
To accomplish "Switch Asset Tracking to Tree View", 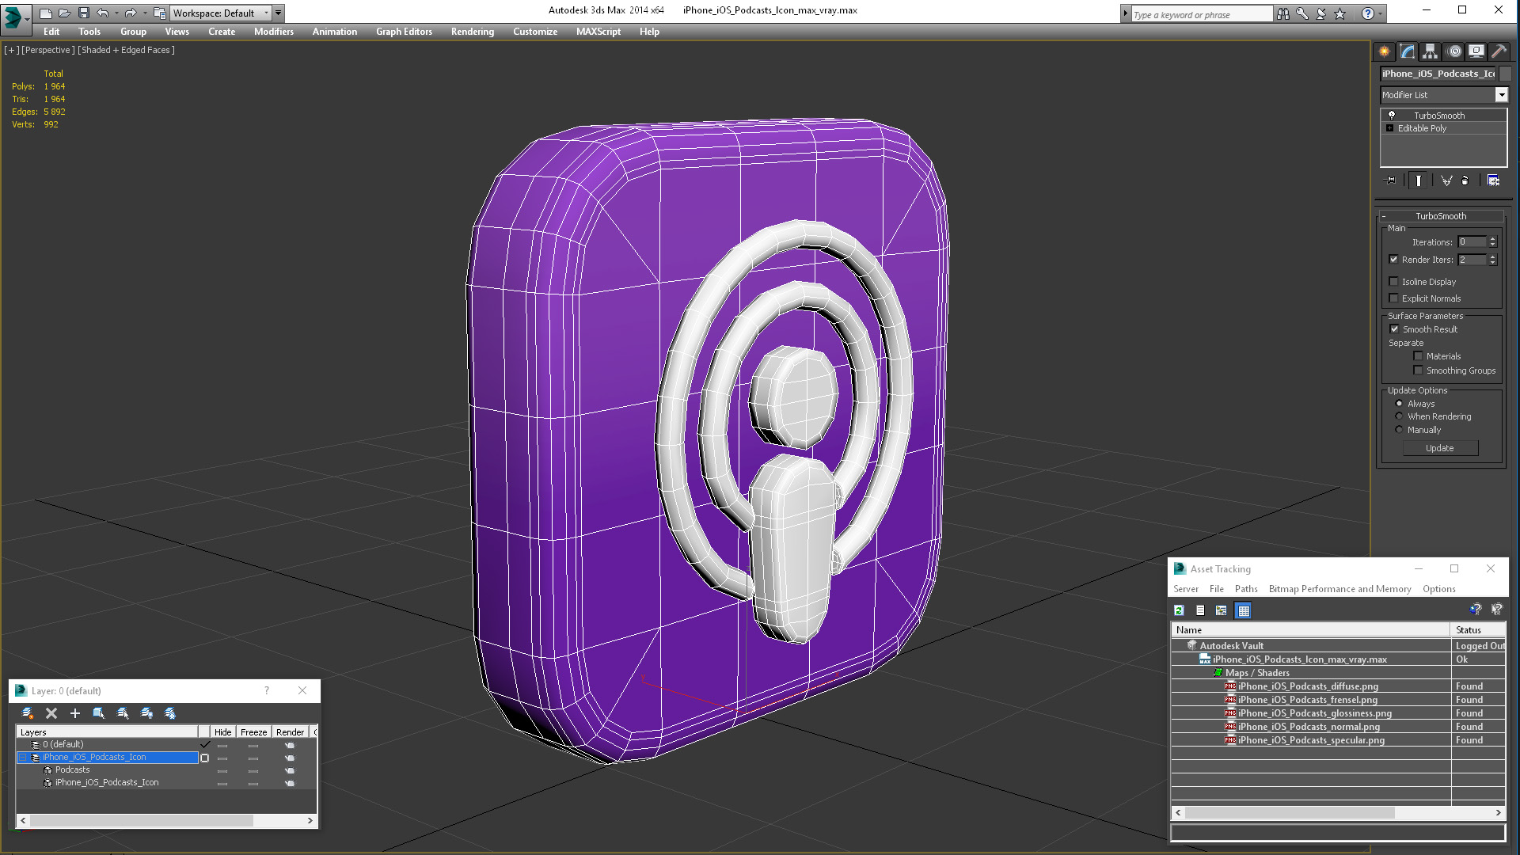I will tap(1222, 610).
